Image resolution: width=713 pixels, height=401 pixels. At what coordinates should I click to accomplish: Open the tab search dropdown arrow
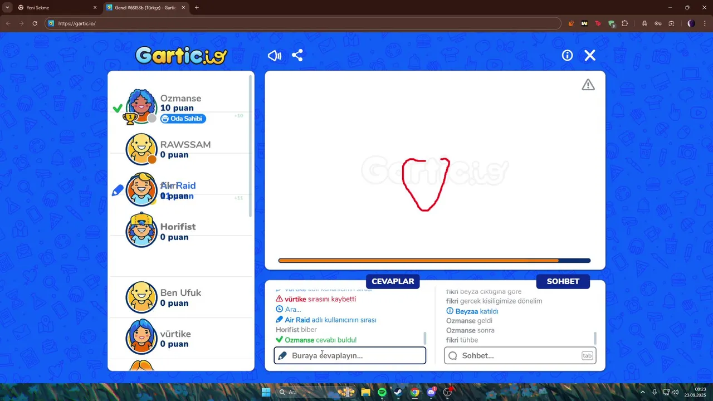(7, 8)
